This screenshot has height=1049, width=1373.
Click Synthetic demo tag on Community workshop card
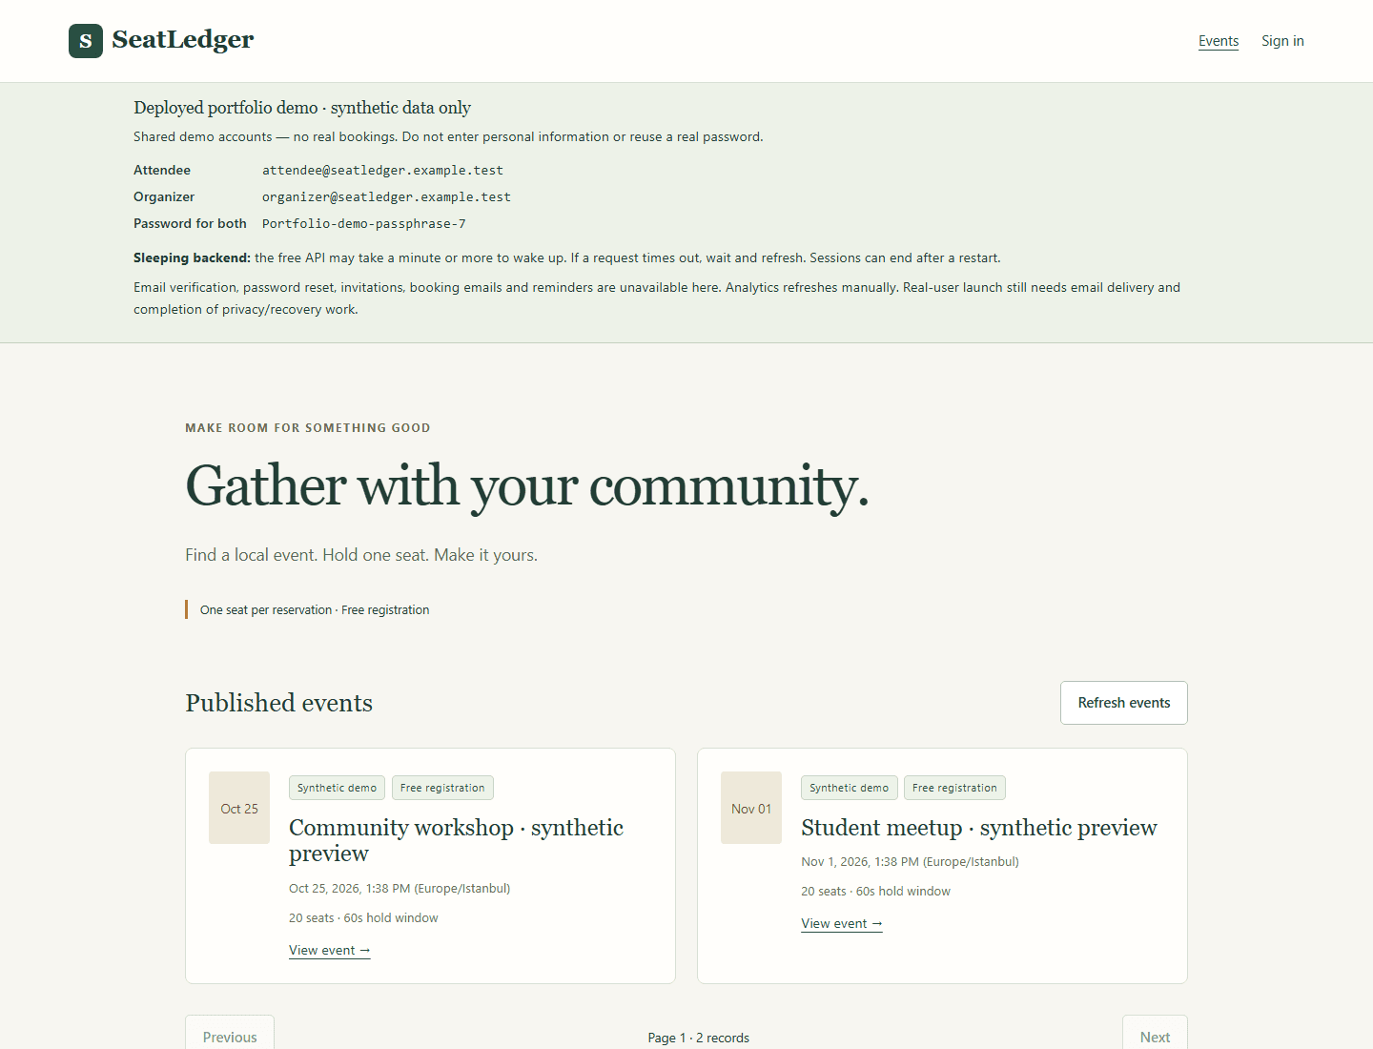point(337,788)
